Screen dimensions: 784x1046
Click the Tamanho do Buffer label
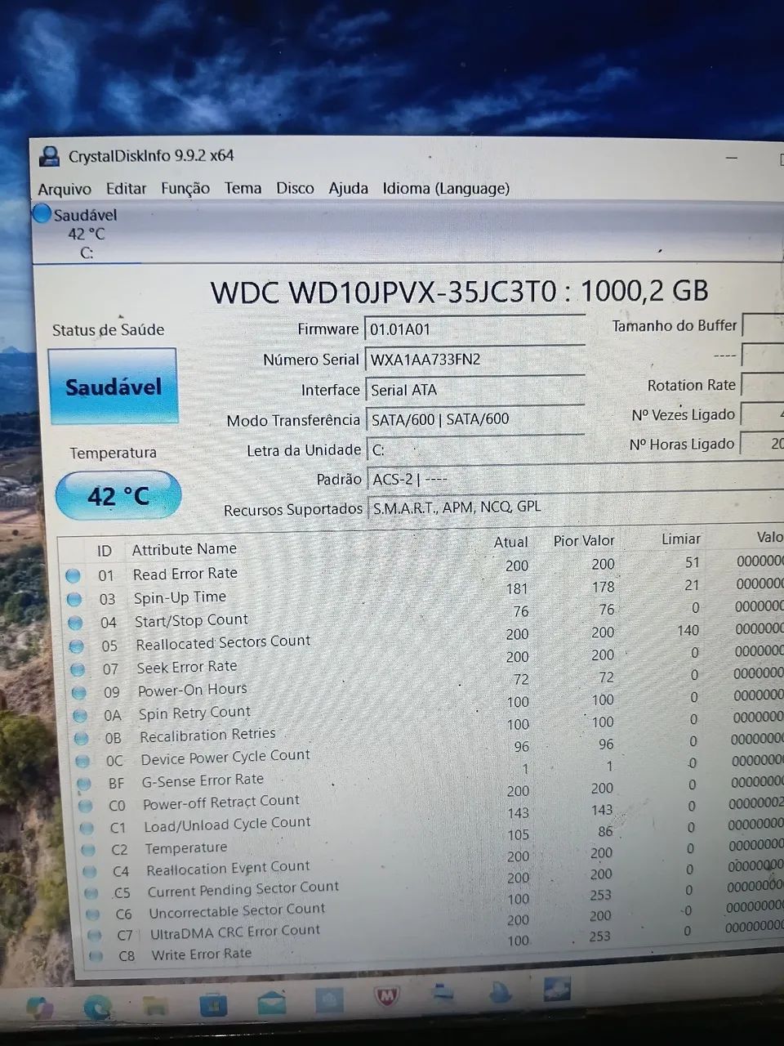click(x=675, y=325)
